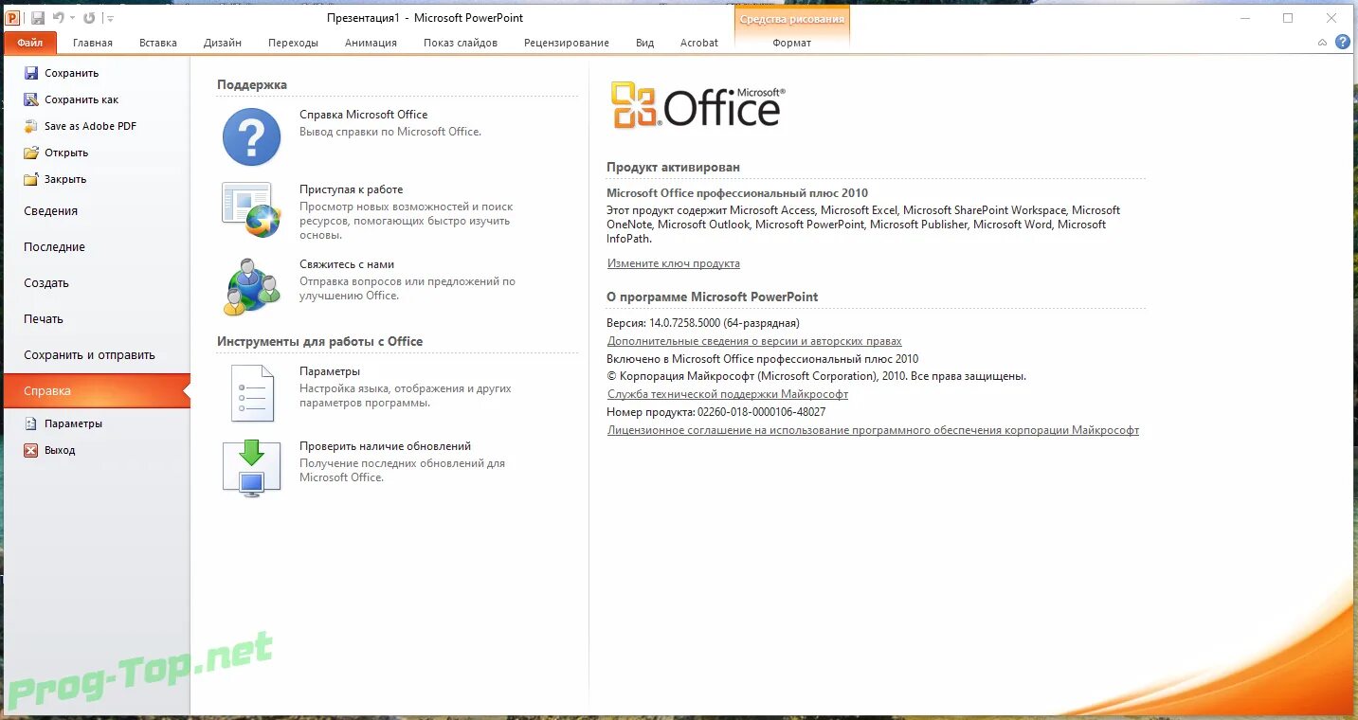Click the blue question mark Справка Microsoft Office icon
This screenshot has height=720, width=1358.
click(251, 137)
